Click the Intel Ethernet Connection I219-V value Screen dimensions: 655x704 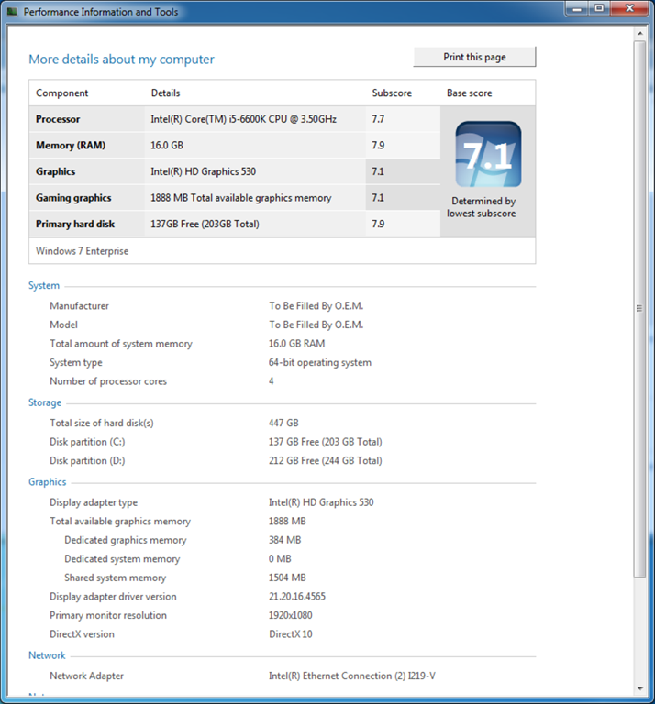pyautogui.click(x=351, y=676)
